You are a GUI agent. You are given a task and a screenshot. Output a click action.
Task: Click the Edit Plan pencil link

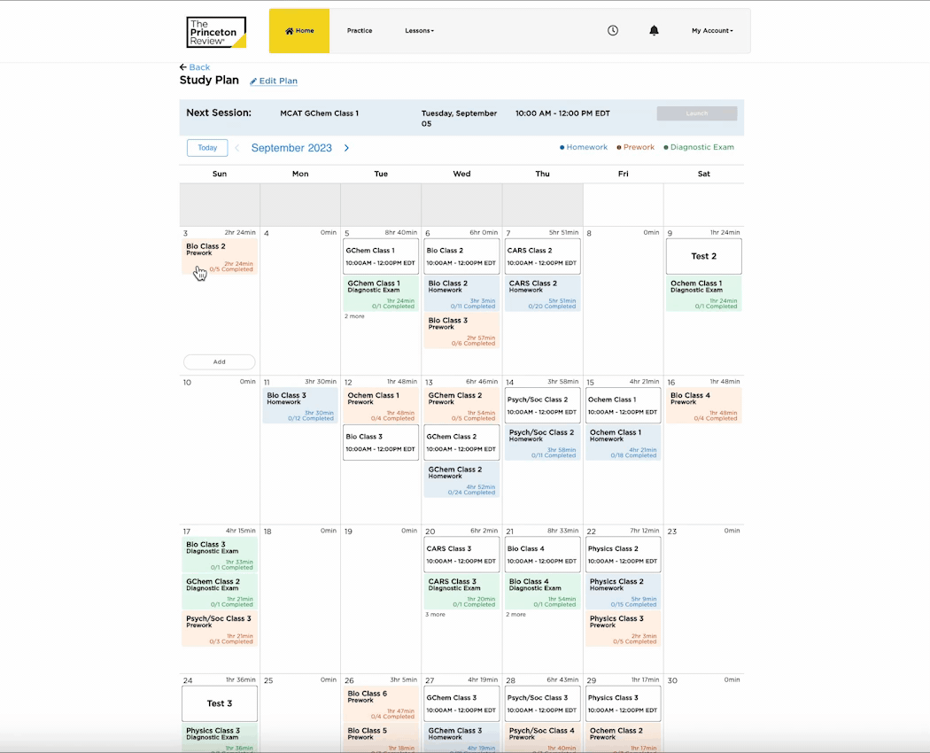point(274,82)
